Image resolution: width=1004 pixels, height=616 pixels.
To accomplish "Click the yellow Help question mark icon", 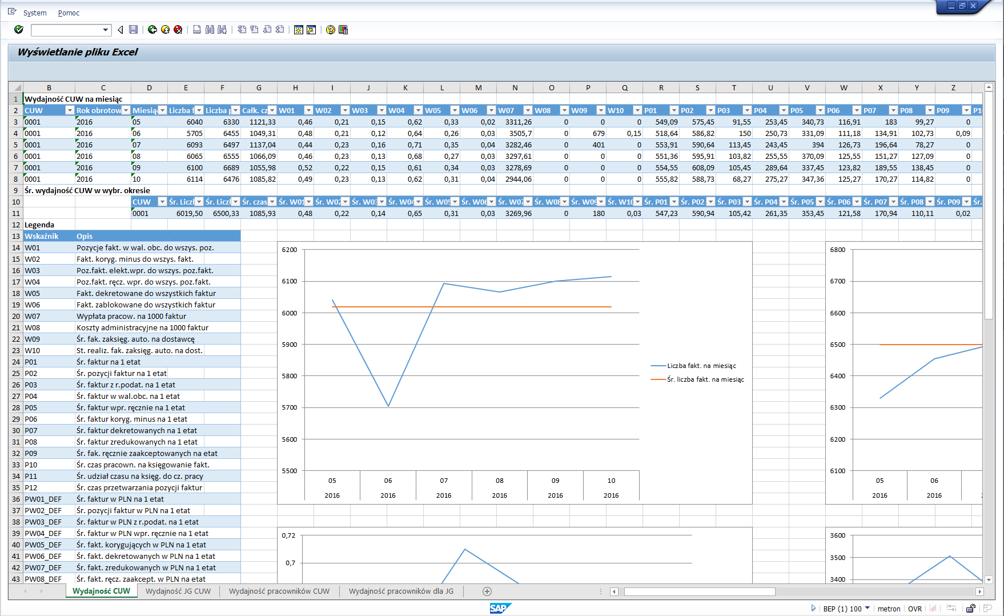I will 331,30.
